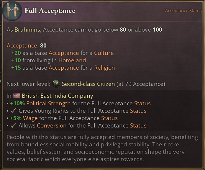
Task: Select the Second-class Citizen level link
Action: click(x=88, y=84)
